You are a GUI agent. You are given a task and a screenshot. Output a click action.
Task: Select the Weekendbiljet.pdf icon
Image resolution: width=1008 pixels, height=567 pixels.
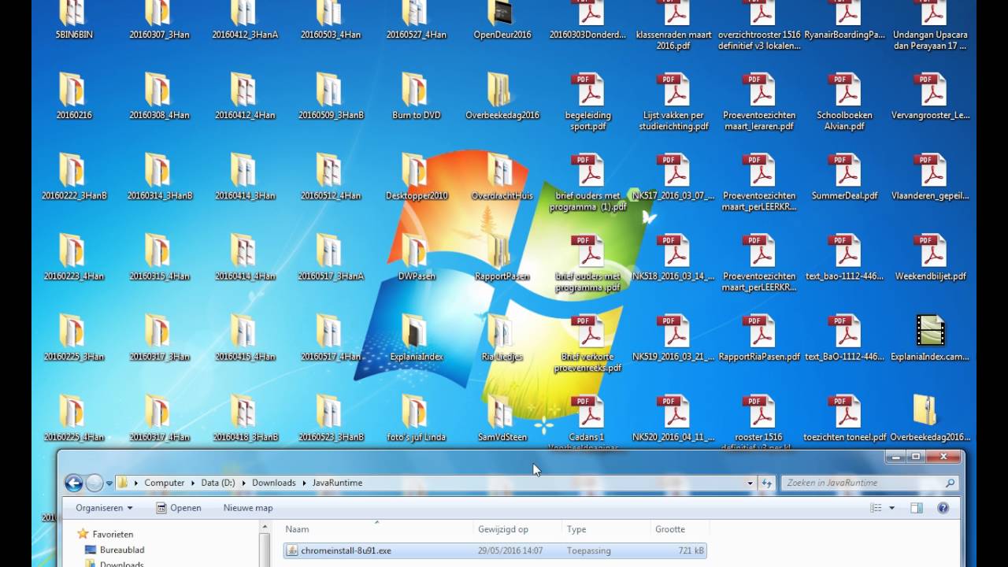(931, 250)
